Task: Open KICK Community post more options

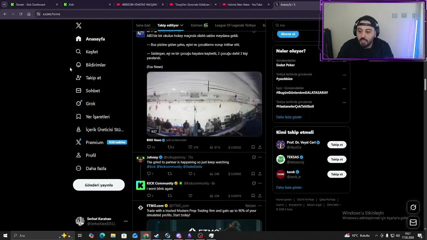Action: (x=260, y=183)
